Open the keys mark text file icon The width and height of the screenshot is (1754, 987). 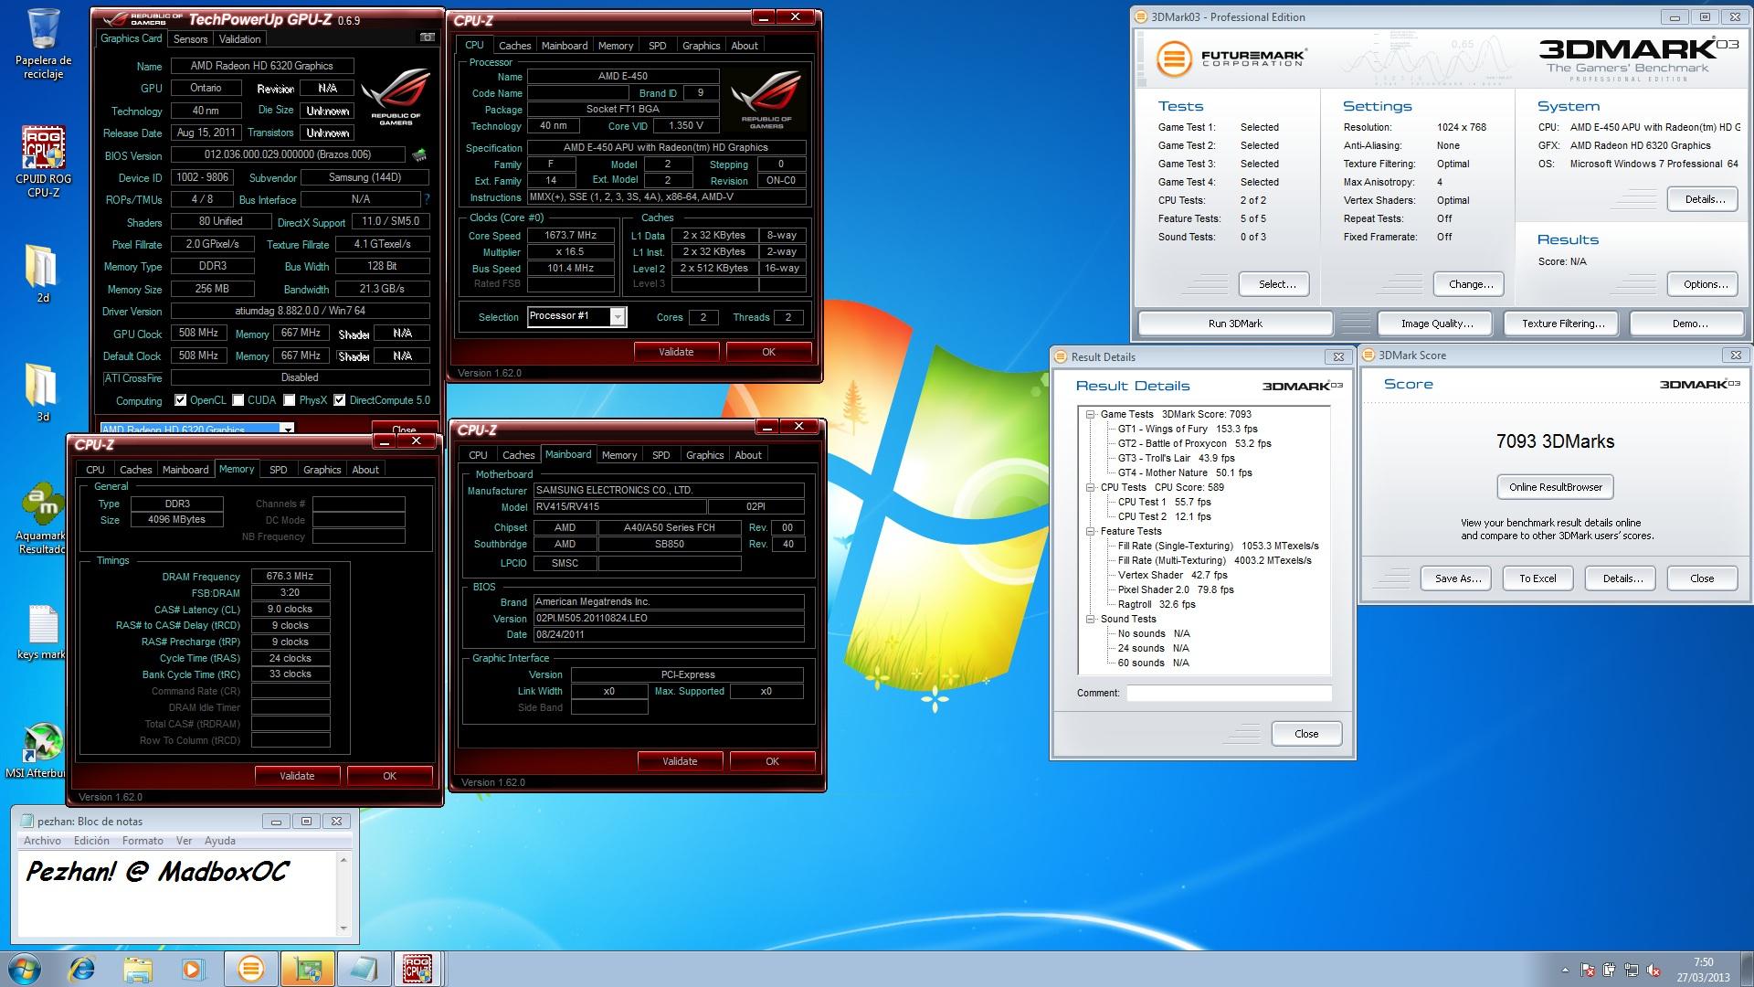(42, 632)
